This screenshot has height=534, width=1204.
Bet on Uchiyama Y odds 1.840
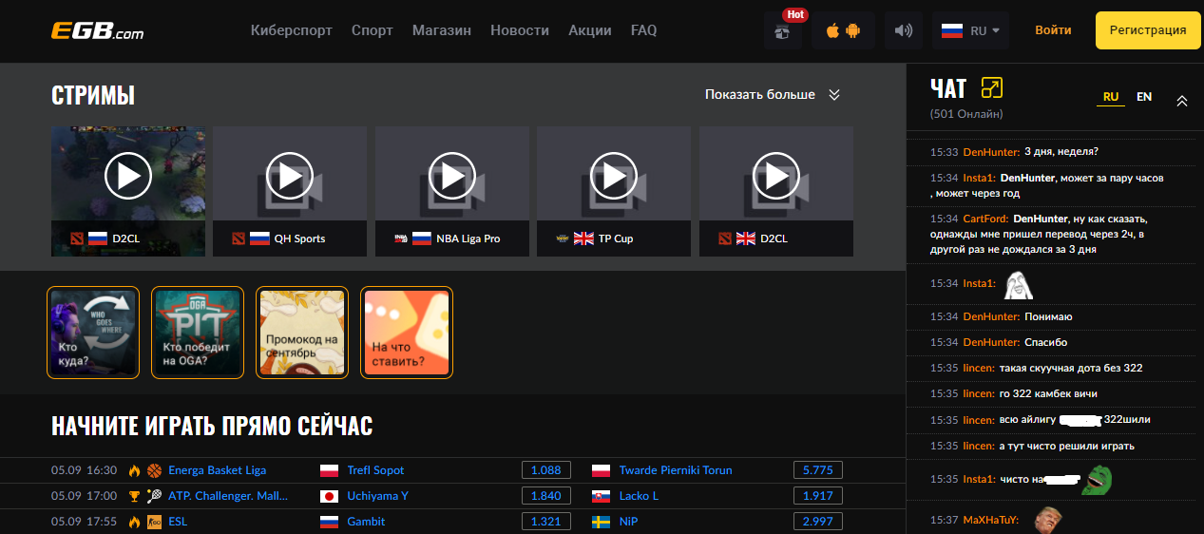pyautogui.click(x=546, y=496)
